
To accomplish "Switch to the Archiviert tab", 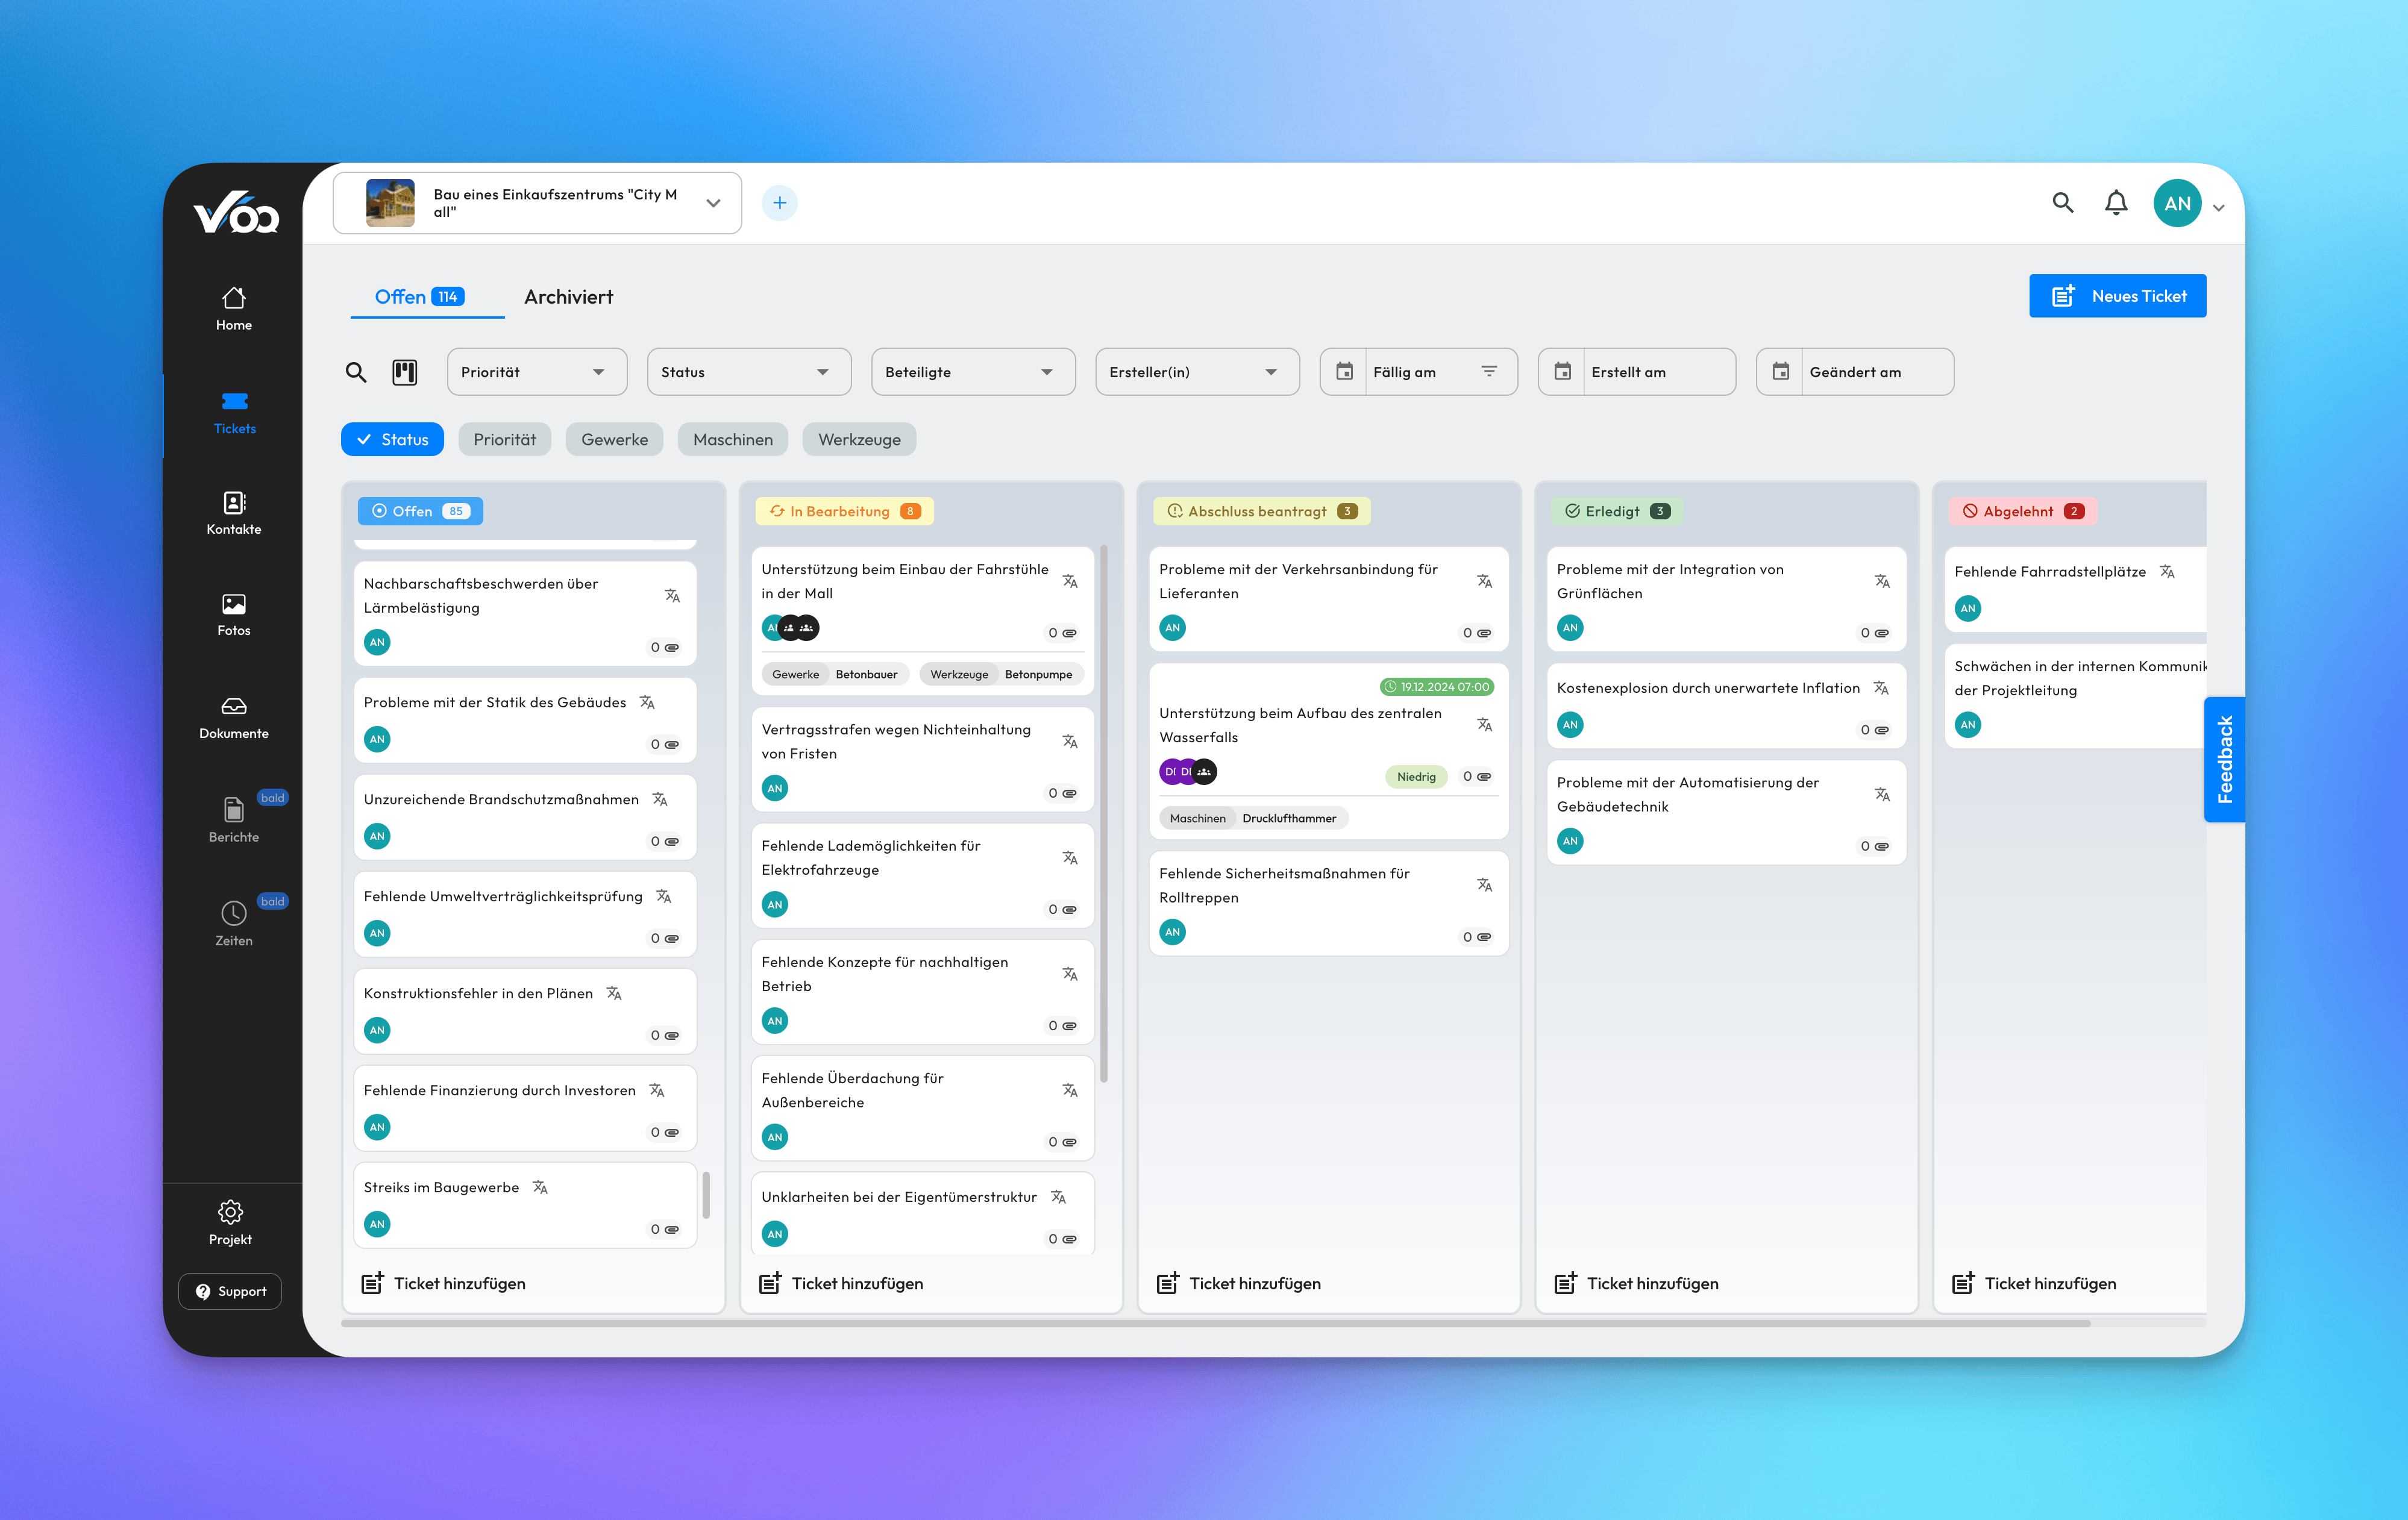I will tap(568, 296).
